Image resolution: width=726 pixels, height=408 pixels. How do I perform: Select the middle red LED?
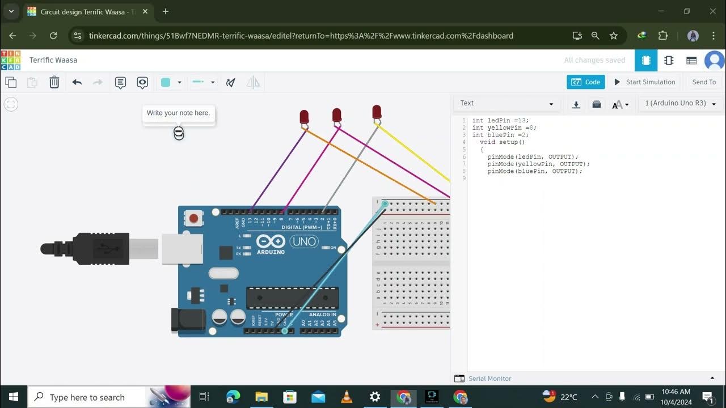tap(336, 116)
